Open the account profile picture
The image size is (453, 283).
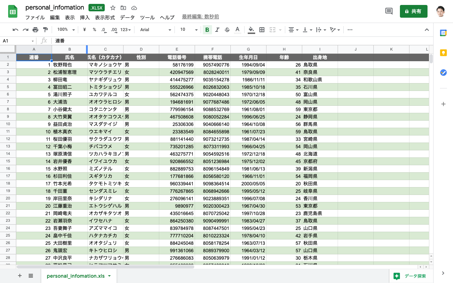click(441, 11)
